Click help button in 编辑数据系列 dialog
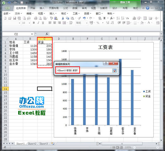This screenshot has height=151, width=165. pyautogui.click(x=106, y=63)
